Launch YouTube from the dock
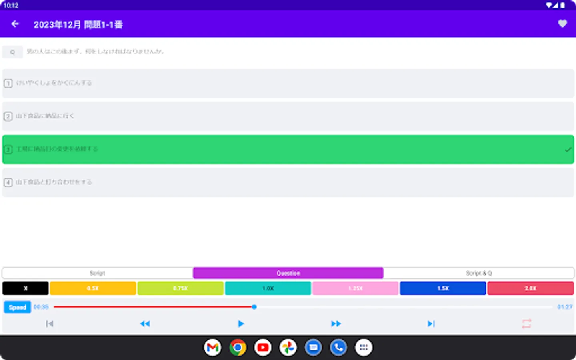The image size is (576, 360). click(263, 347)
